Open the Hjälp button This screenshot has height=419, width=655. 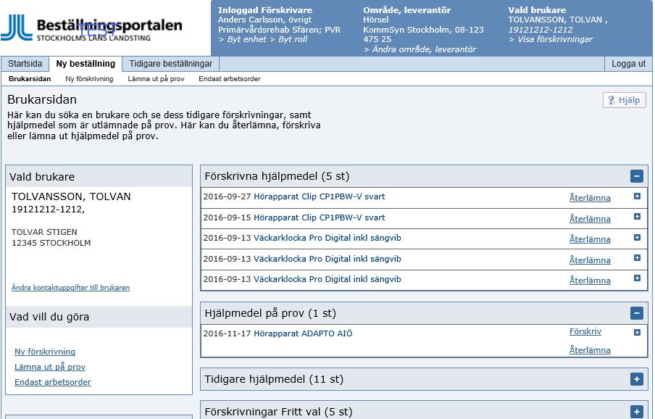pyautogui.click(x=624, y=100)
